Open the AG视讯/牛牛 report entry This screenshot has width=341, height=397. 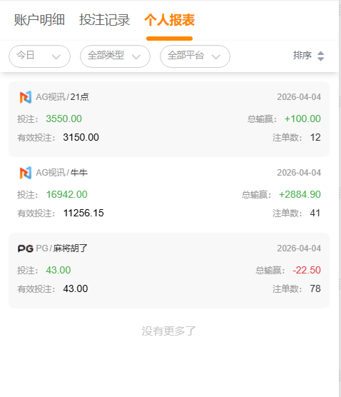point(169,195)
